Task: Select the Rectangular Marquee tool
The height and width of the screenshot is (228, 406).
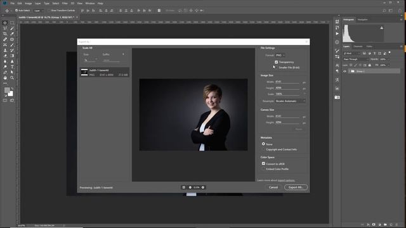Action: tap(12, 23)
